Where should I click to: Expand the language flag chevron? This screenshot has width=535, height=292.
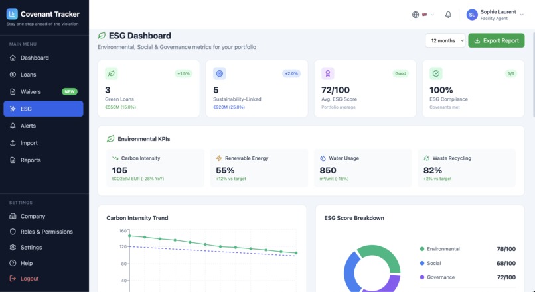[432, 15]
